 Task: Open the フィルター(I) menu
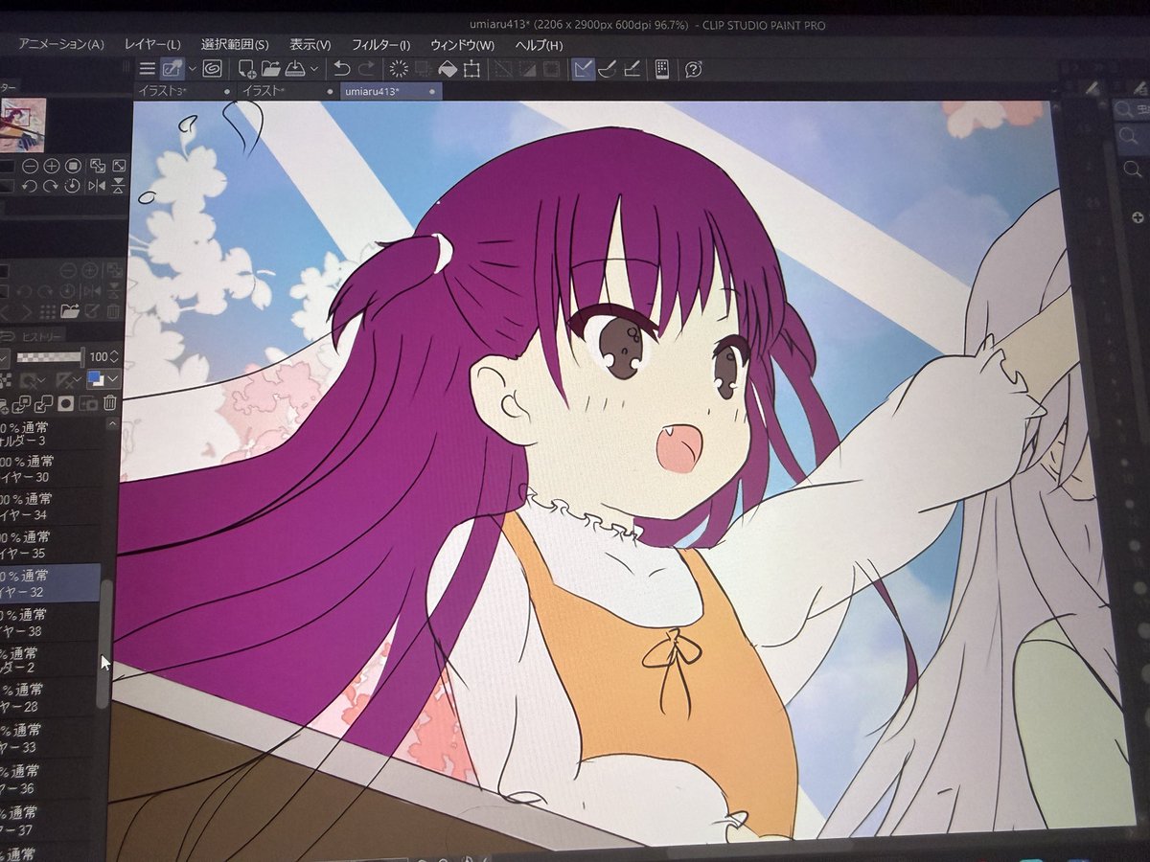[380, 45]
